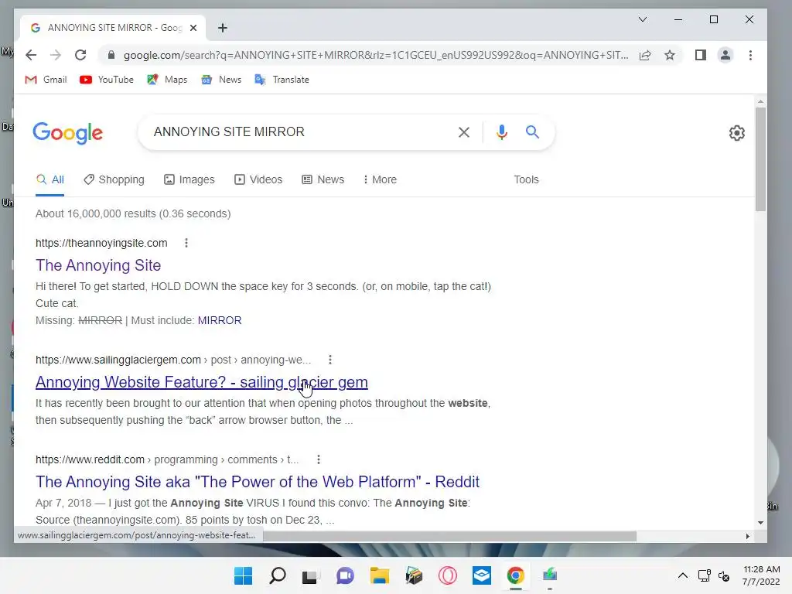Click the address bar URL
The width and height of the screenshot is (792, 594).
376,55
